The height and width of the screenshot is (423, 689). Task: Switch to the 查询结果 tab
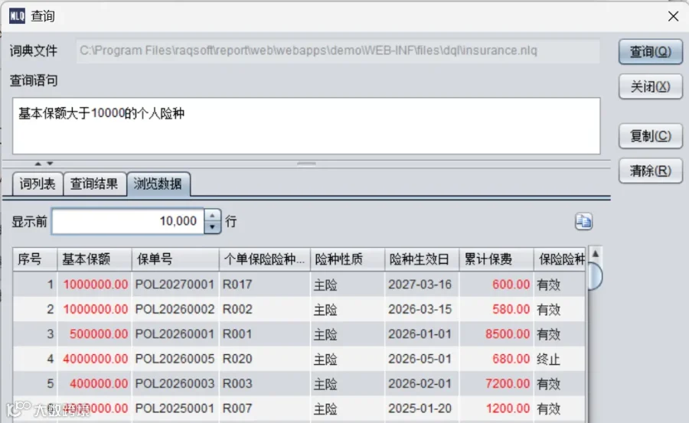tap(94, 184)
